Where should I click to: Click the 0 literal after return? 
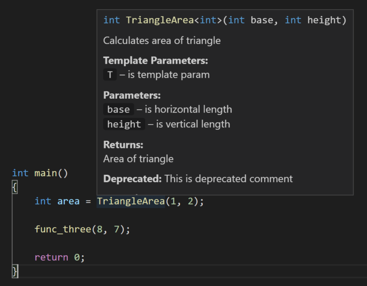coord(77,257)
